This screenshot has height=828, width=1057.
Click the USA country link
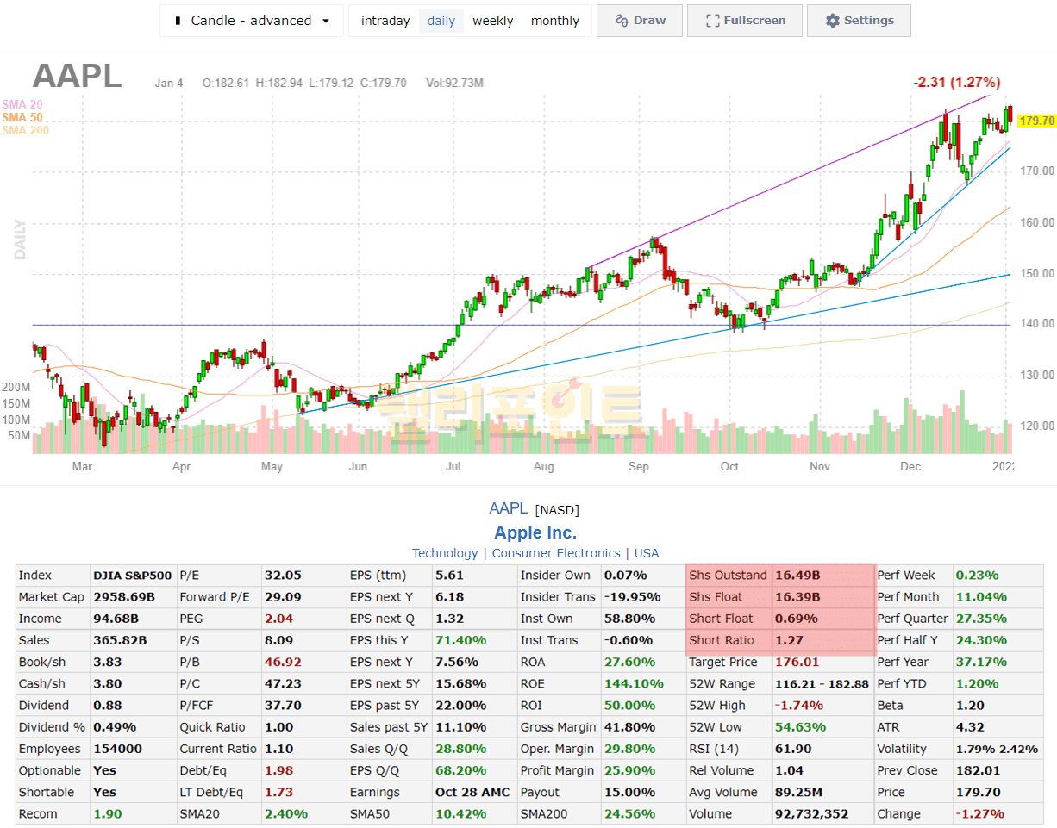pyautogui.click(x=646, y=553)
